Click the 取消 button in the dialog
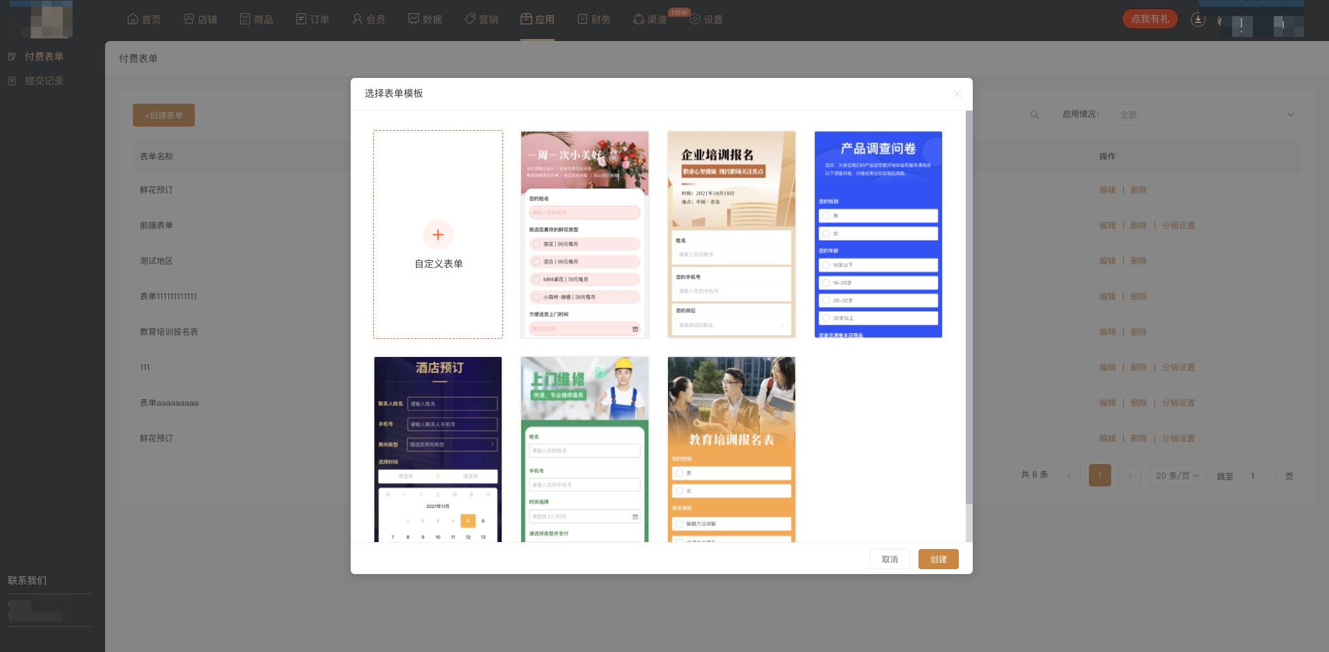This screenshot has height=652, width=1329. pyautogui.click(x=889, y=559)
